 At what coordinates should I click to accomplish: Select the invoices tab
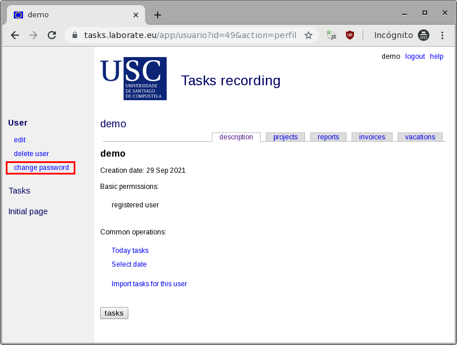coord(372,137)
